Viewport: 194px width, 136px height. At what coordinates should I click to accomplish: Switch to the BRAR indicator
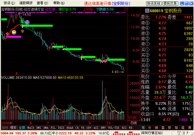click(x=70, y=128)
